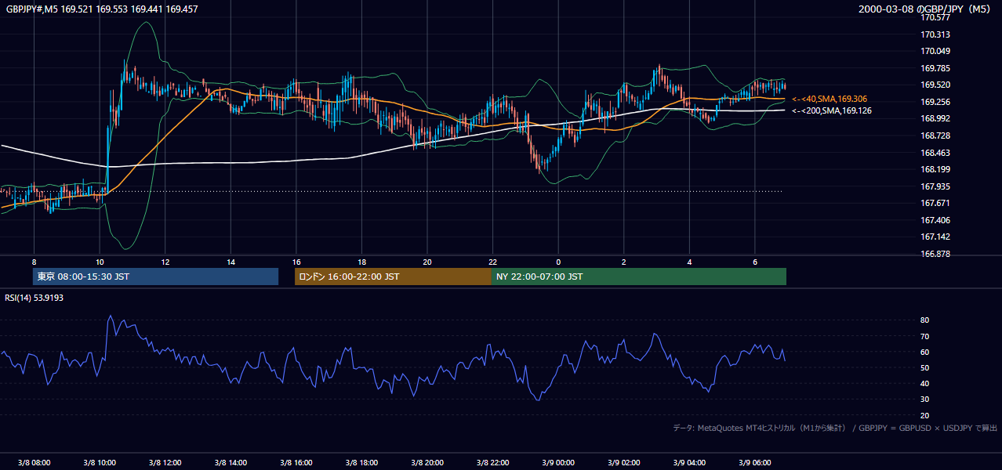Viewport: 1002px width, 470px height.
Task: Click price axis value 167.406
Action: click(935, 220)
